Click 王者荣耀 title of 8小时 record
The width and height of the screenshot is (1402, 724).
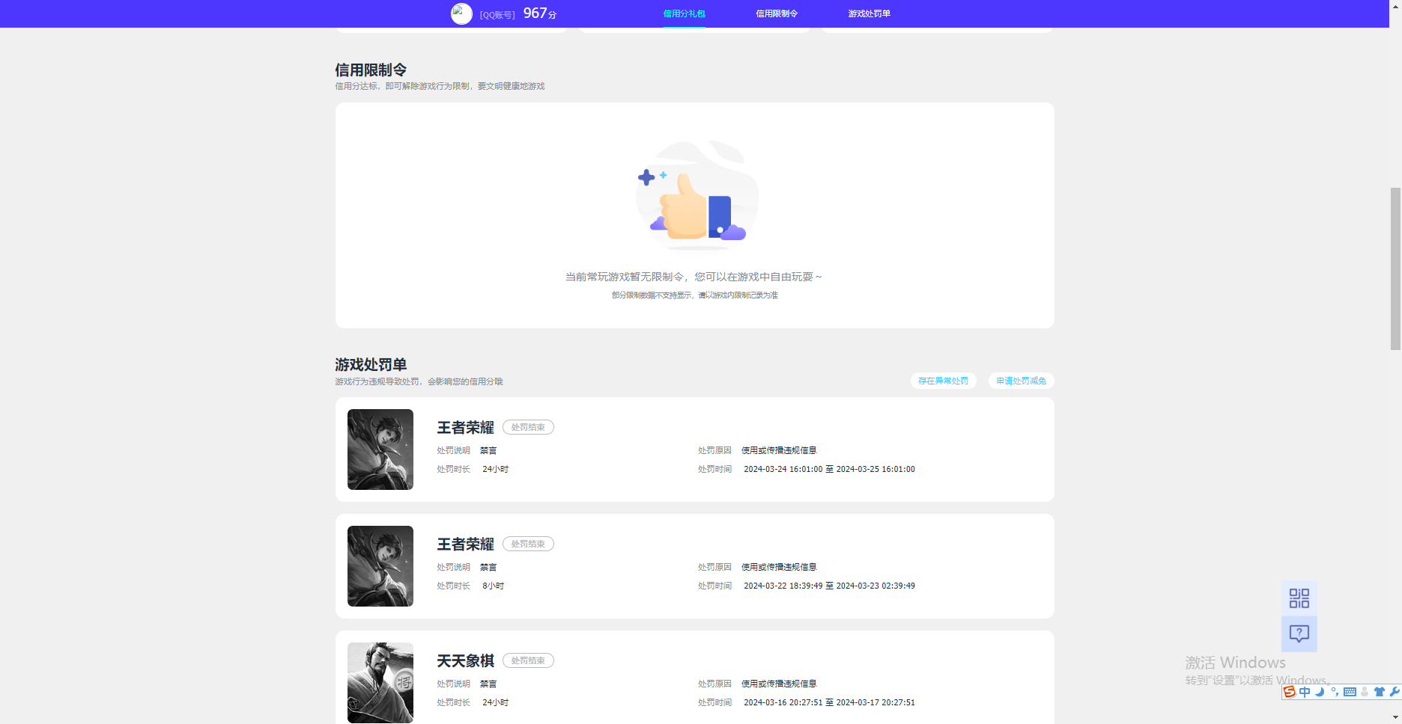point(466,544)
